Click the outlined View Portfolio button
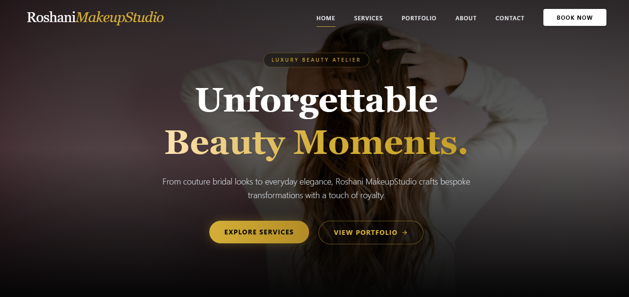Screen dimensions: 629x297 tap(371, 233)
